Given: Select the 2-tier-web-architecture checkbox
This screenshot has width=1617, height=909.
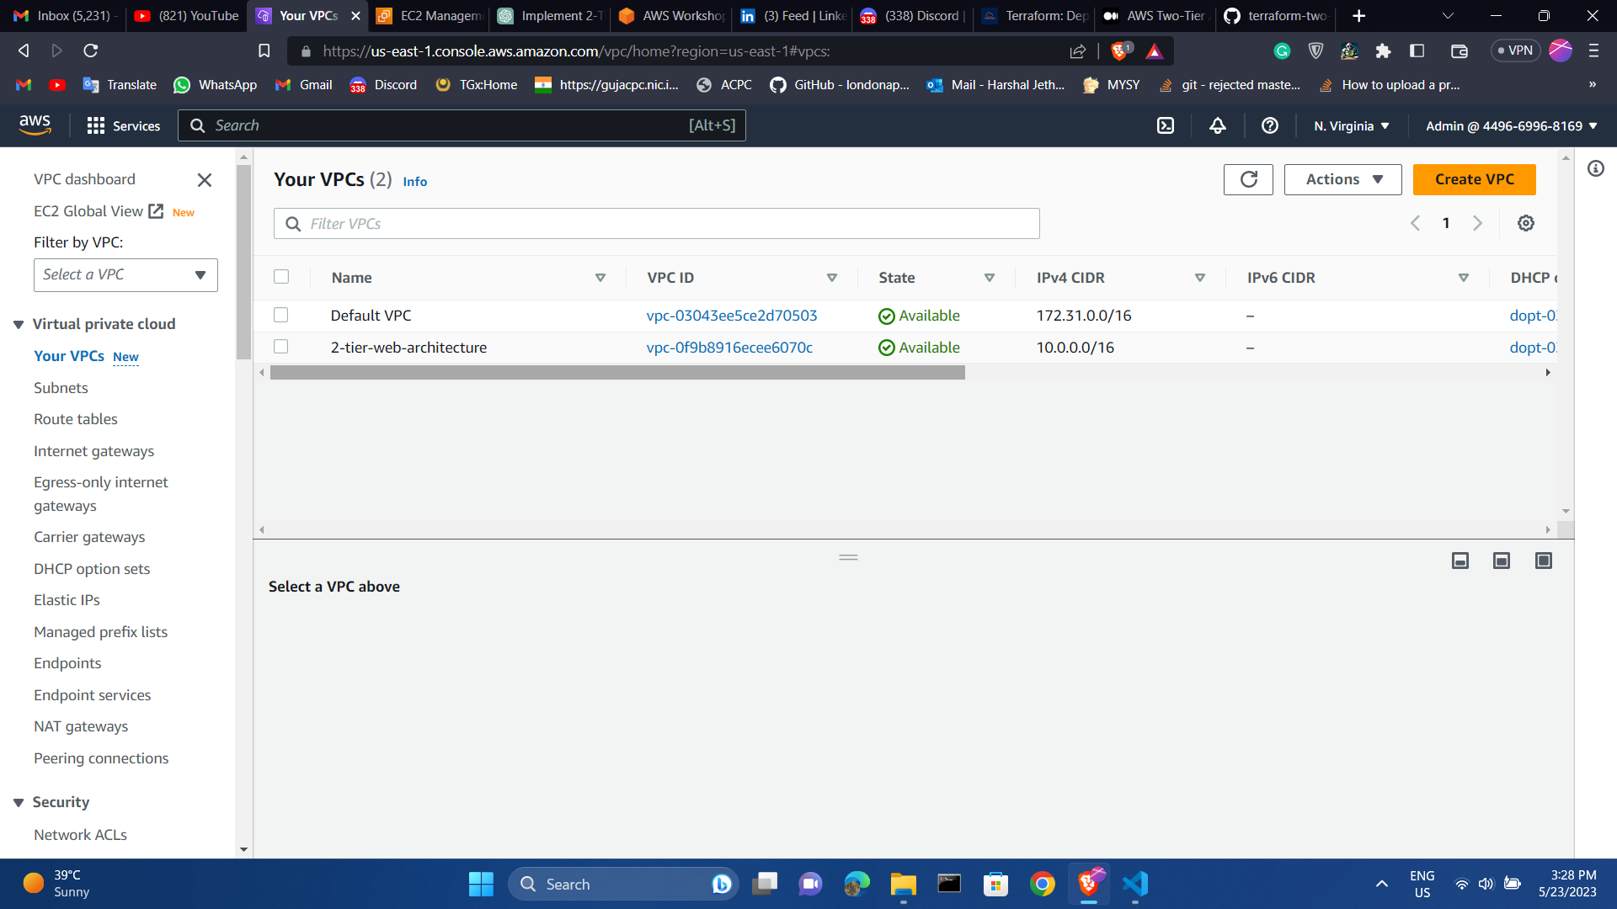Looking at the screenshot, I should [x=281, y=347].
